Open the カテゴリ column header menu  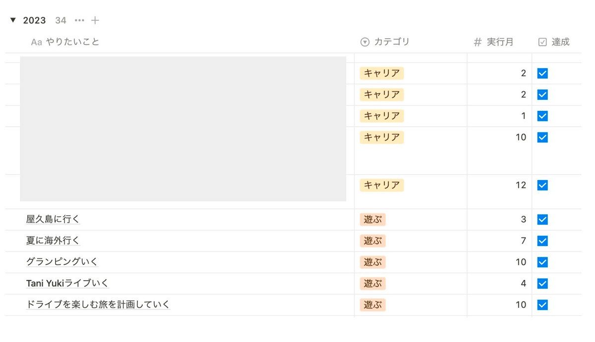(x=392, y=42)
